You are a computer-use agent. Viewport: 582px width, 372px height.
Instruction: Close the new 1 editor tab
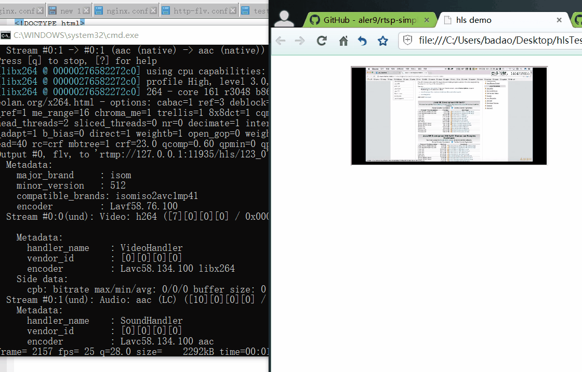(86, 10)
